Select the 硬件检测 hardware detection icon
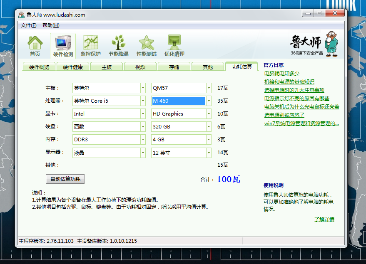 click(x=63, y=46)
